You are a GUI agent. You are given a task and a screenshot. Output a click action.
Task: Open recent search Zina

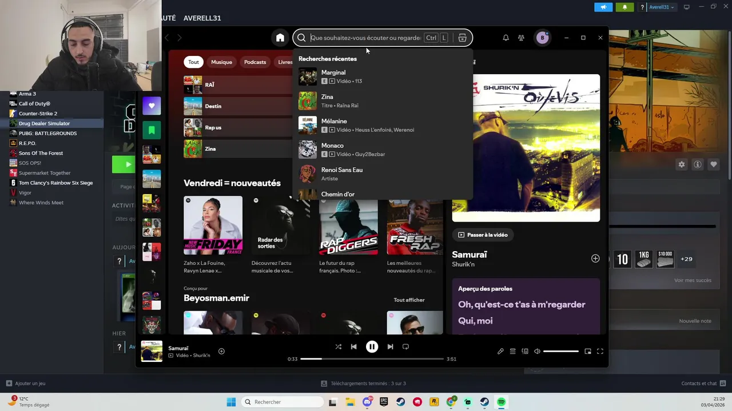(382, 101)
